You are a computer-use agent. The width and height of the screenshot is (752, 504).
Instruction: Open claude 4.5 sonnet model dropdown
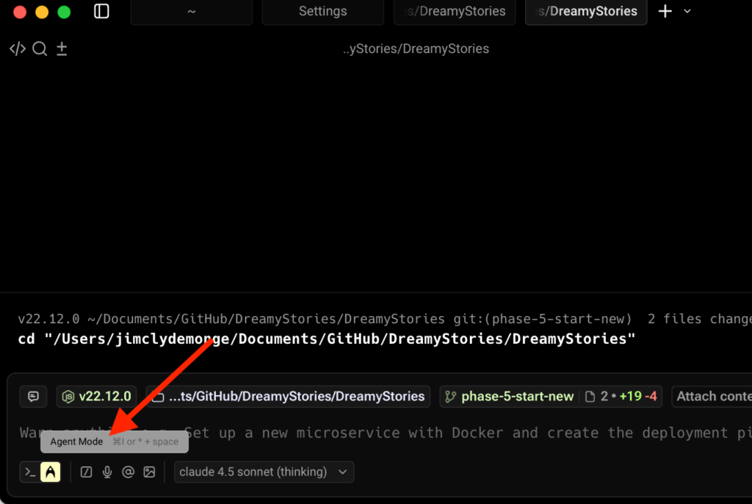(x=264, y=472)
